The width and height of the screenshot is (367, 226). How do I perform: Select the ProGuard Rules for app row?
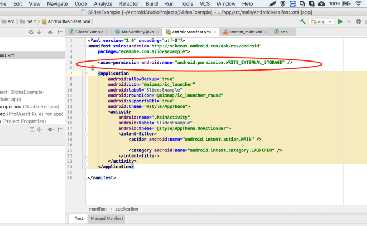coord(33,114)
